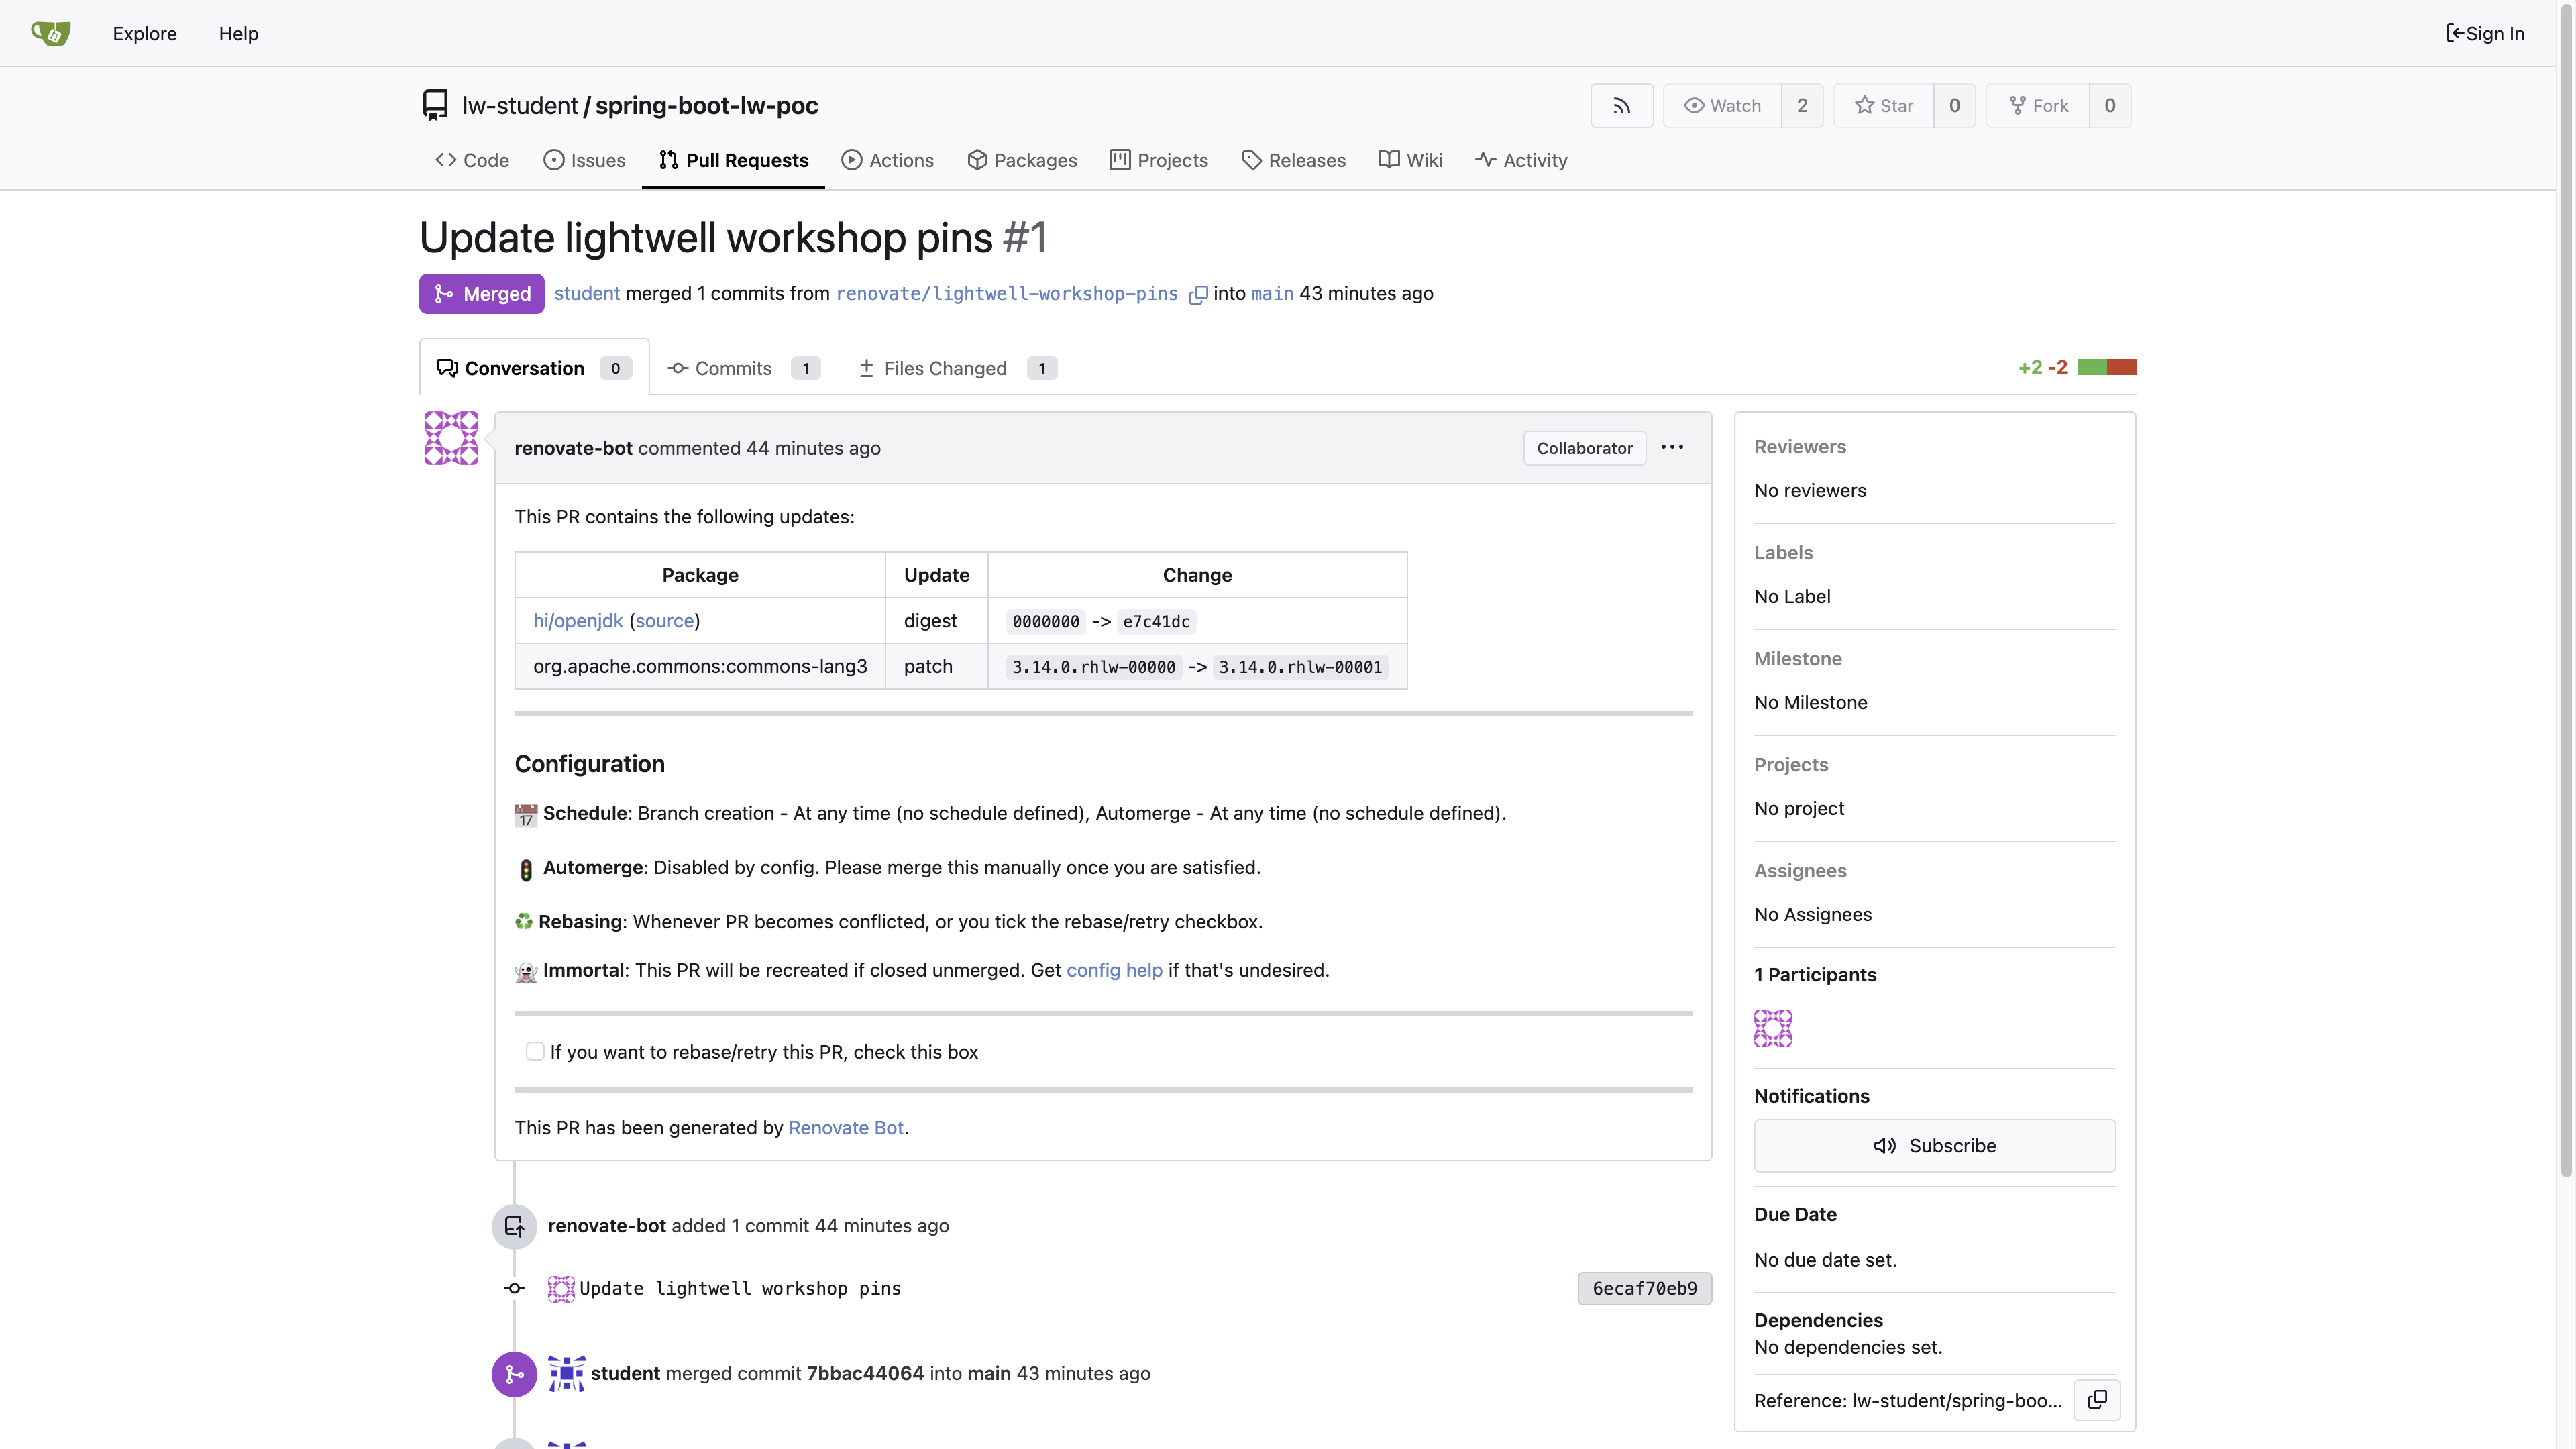Select org.apache.commons:commons-lang3 package cell
This screenshot has height=1449, width=2576.
pyautogui.click(x=700, y=666)
